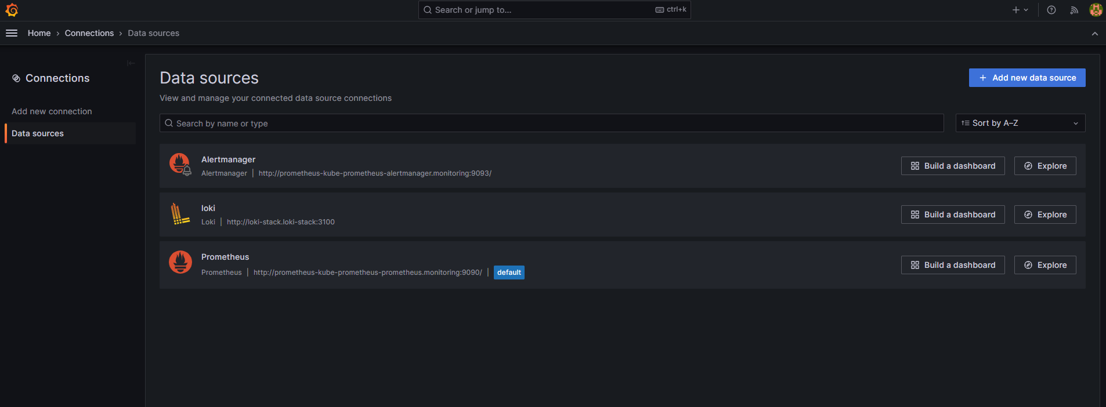Image resolution: width=1106 pixels, height=407 pixels.
Task: Open the loki data source name
Action: click(208, 208)
